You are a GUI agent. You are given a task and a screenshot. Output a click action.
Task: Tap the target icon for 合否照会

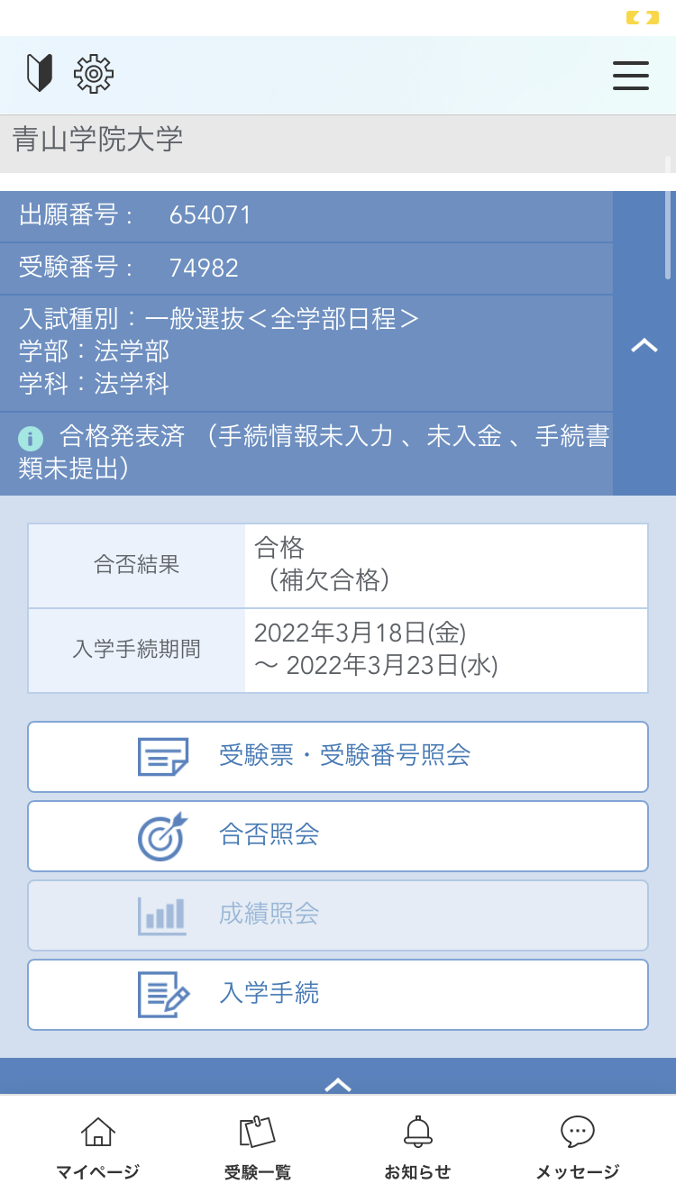[x=162, y=836]
